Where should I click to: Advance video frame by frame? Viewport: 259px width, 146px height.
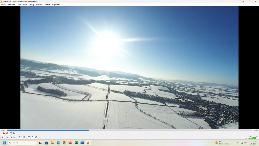pyautogui.click(x=14, y=133)
